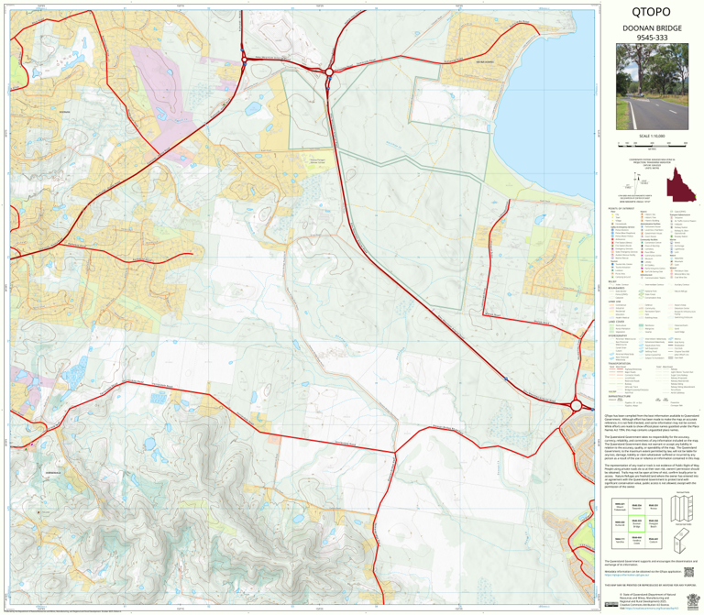Viewport: 704px width, 615px height.
Task: Click the Peregian Beach cell in the sheet index
Action: (654, 523)
